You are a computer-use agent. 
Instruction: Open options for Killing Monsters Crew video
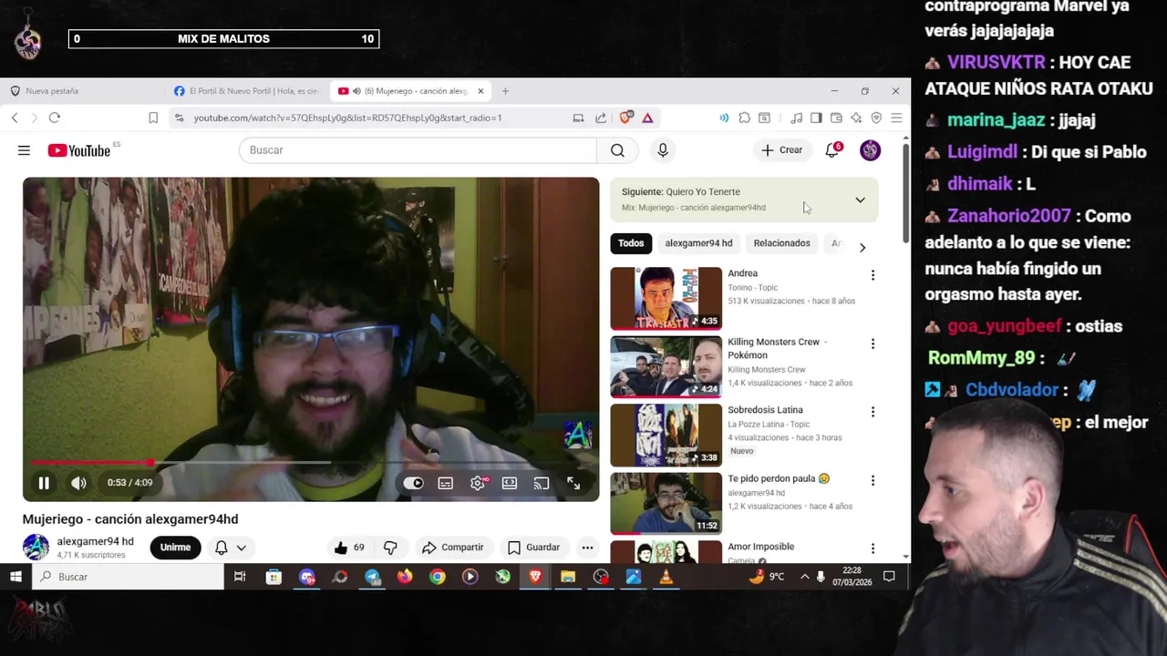(873, 343)
